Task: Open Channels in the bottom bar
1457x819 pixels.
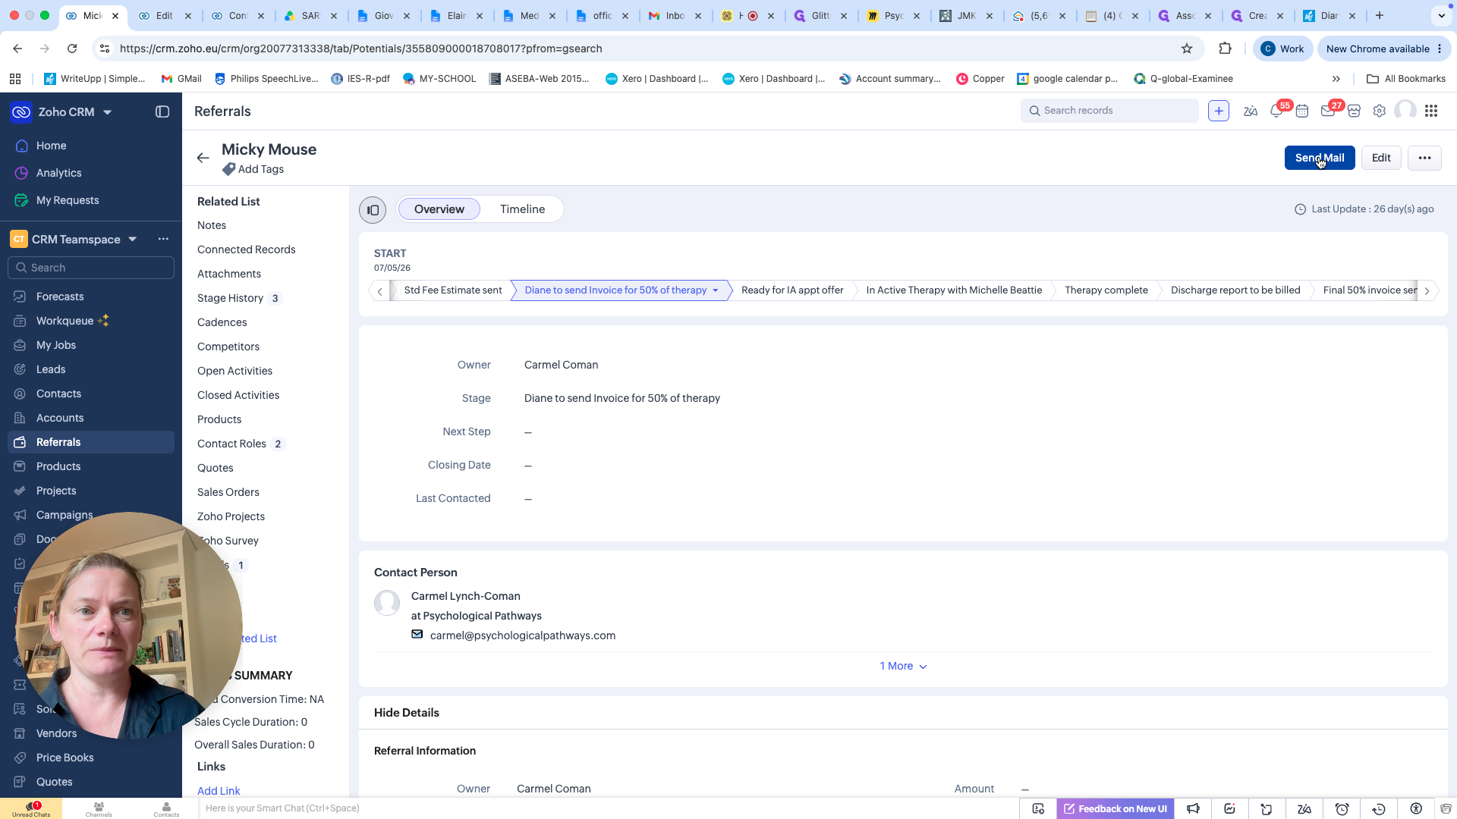Action: click(x=99, y=809)
